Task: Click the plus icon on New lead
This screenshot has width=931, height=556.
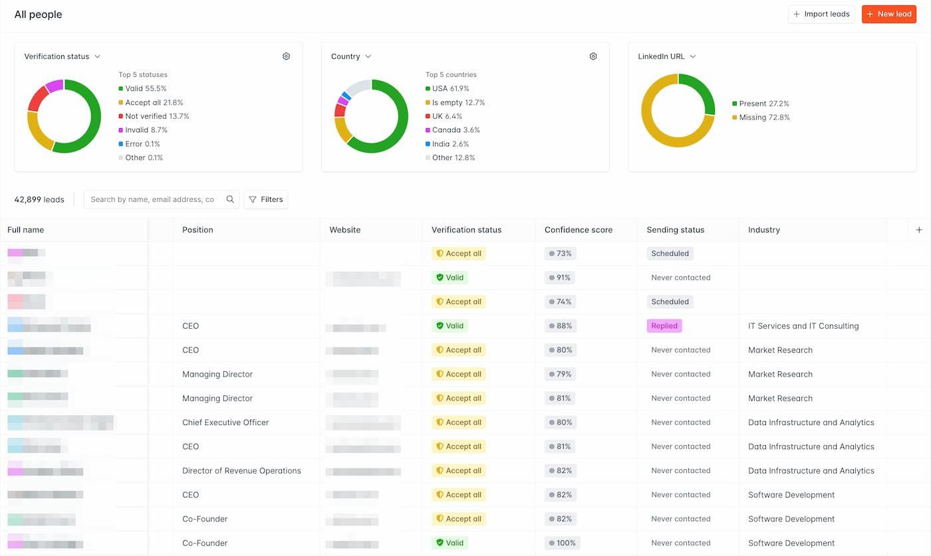Action: tap(870, 14)
